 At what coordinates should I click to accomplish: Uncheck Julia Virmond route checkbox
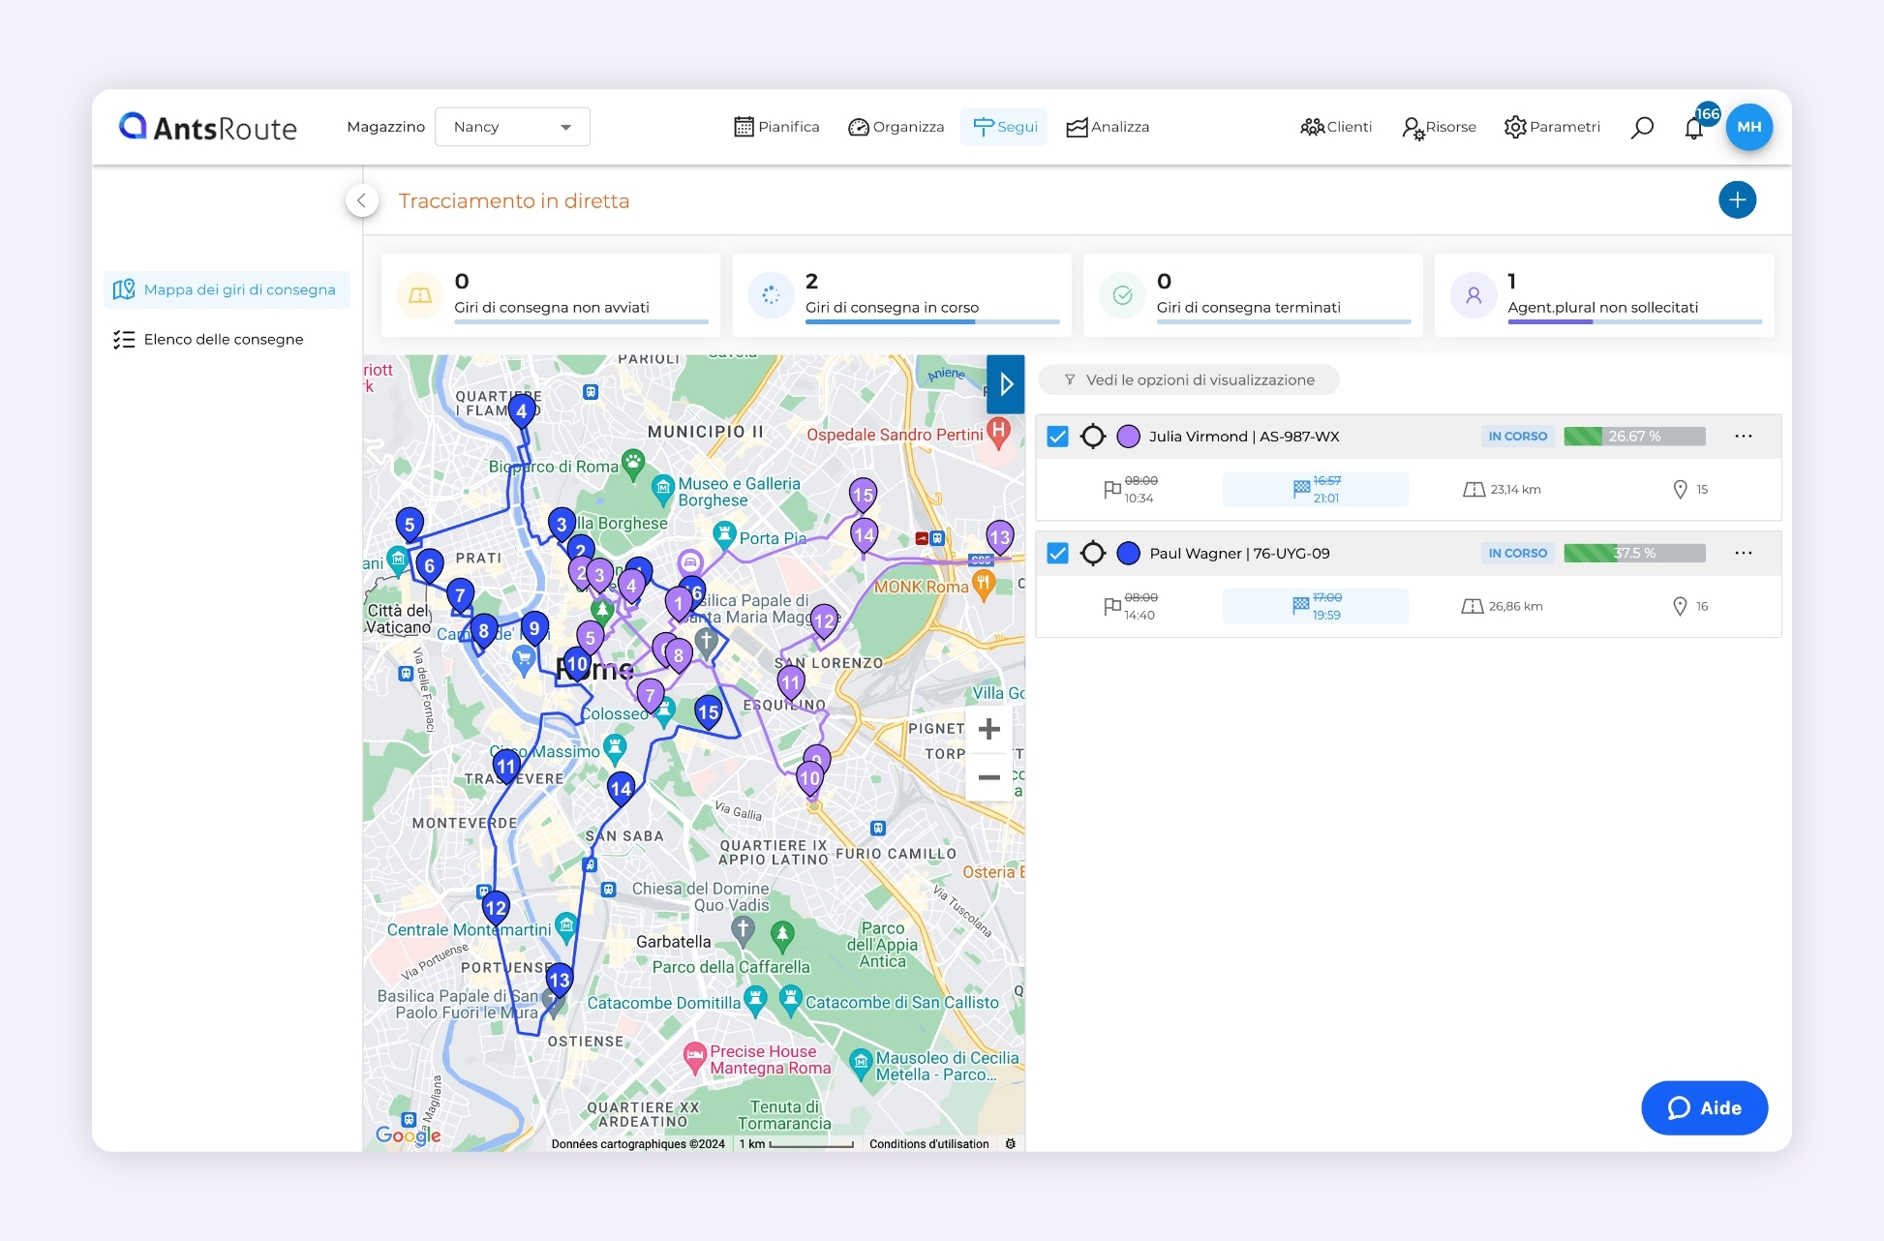click(1057, 437)
